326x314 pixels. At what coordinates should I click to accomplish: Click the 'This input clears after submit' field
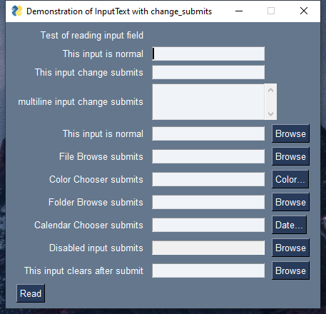(x=208, y=270)
